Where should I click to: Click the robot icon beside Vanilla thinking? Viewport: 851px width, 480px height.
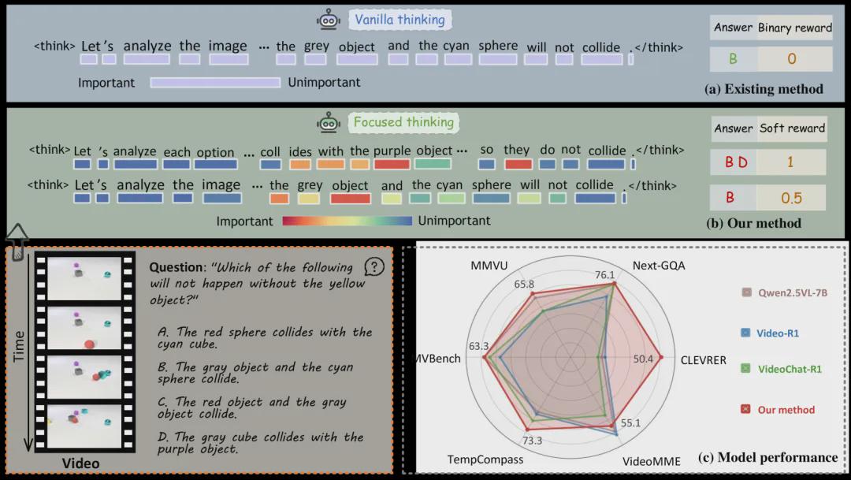click(329, 20)
